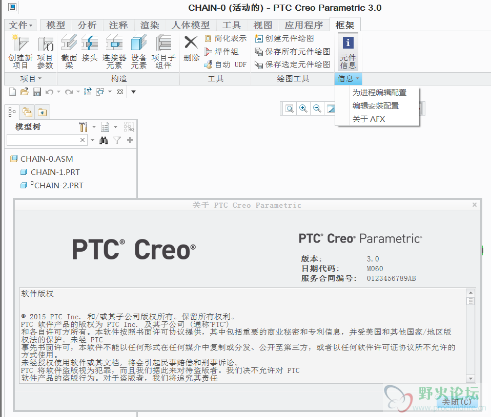Click the refit zoom icon

290,108
